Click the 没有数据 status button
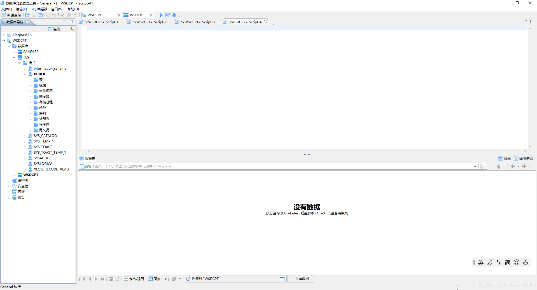Viewport: 537px width, 290px height. click(x=301, y=279)
